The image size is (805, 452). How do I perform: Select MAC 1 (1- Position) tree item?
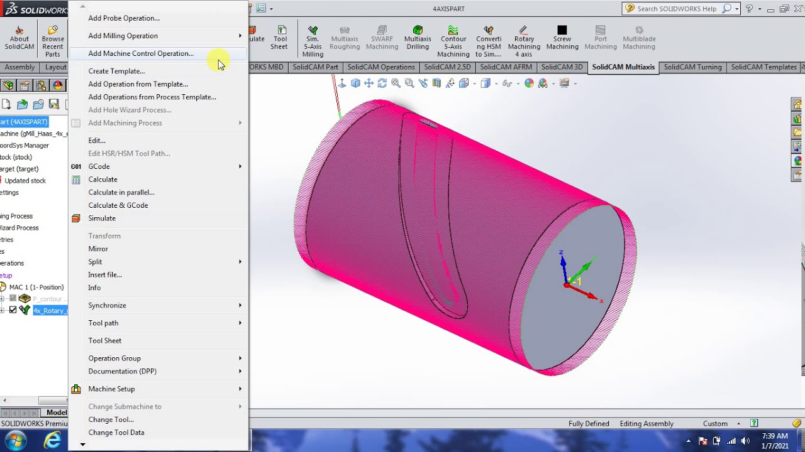click(36, 288)
